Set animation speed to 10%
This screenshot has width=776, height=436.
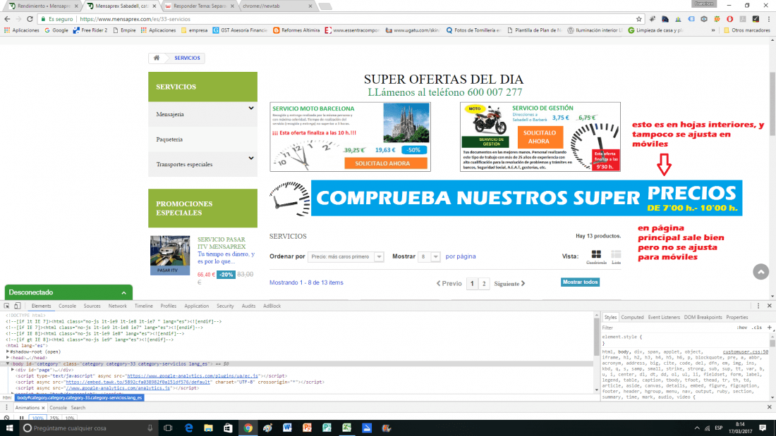pos(69,418)
